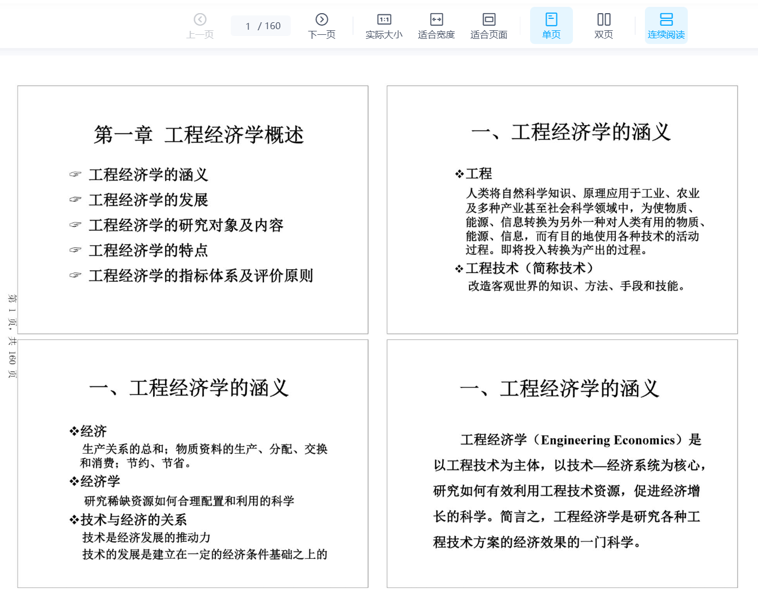The width and height of the screenshot is (758, 608).
Task: Click the fit width icon
Action: pos(436,19)
